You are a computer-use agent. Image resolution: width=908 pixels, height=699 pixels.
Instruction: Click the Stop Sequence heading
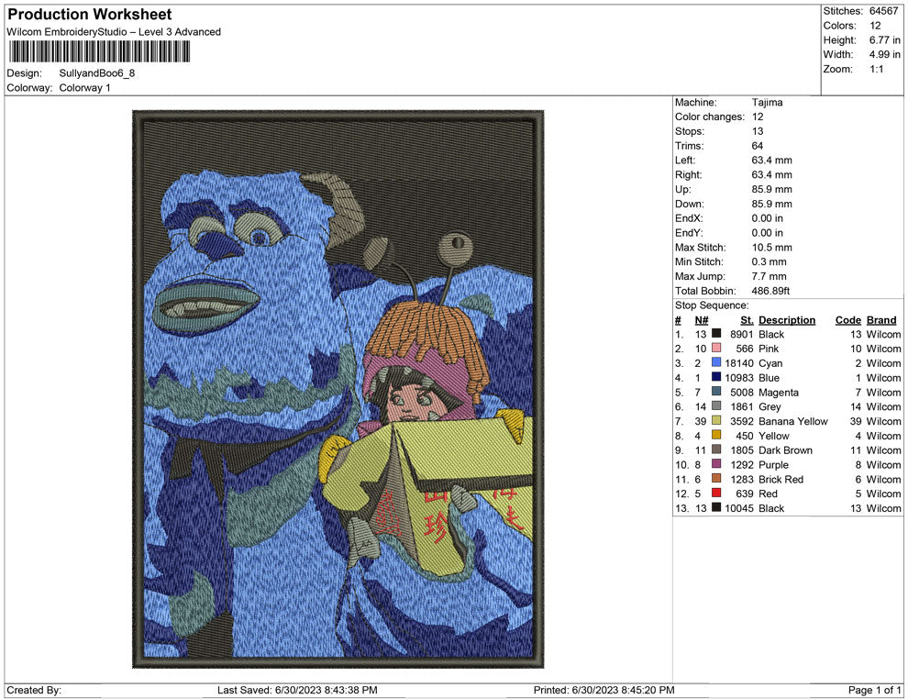tap(712, 305)
